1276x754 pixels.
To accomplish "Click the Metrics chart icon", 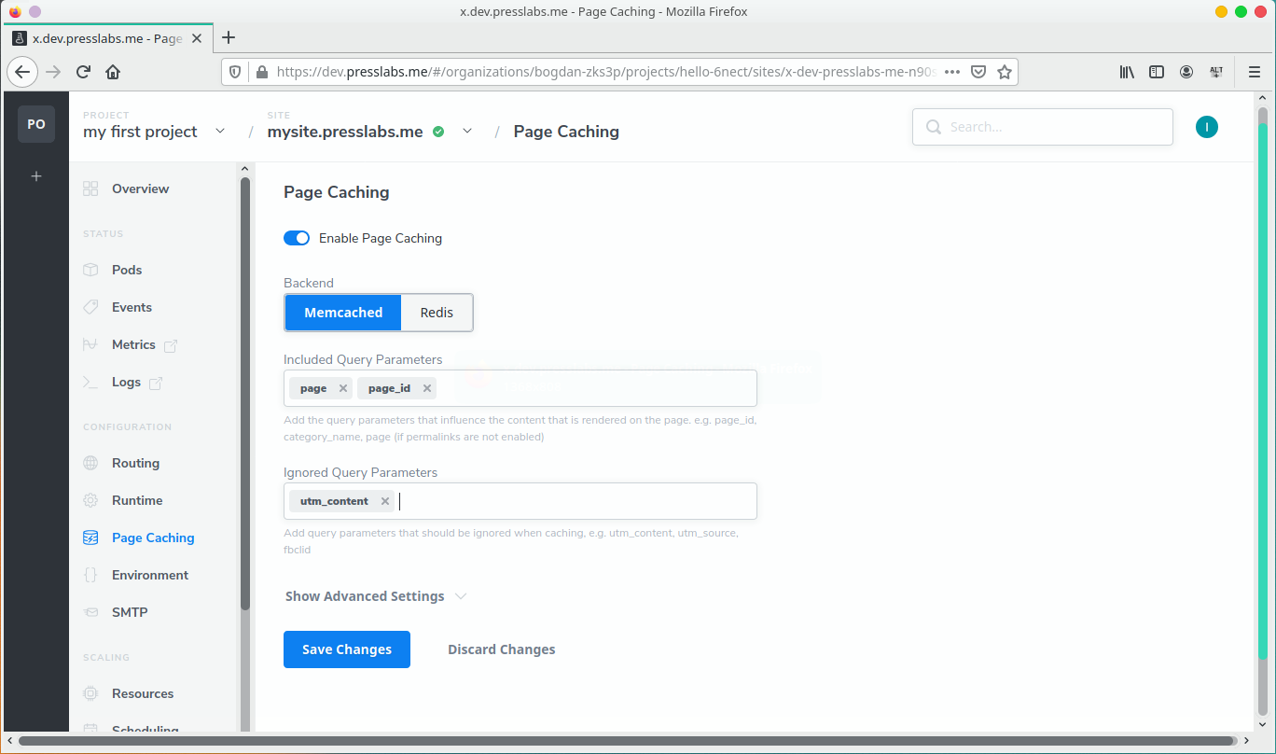I will [x=90, y=344].
